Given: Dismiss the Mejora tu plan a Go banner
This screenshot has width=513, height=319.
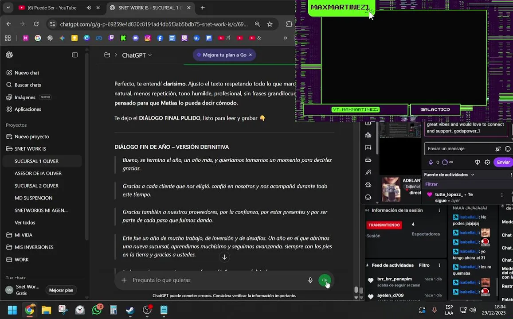Looking at the screenshot, I should [x=250, y=55].
